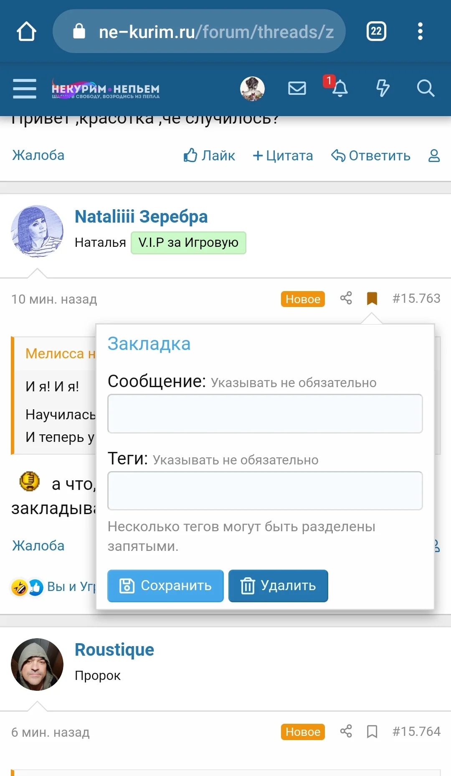Go to the Некурим Непьем logo homepage

[x=105, y=89]
